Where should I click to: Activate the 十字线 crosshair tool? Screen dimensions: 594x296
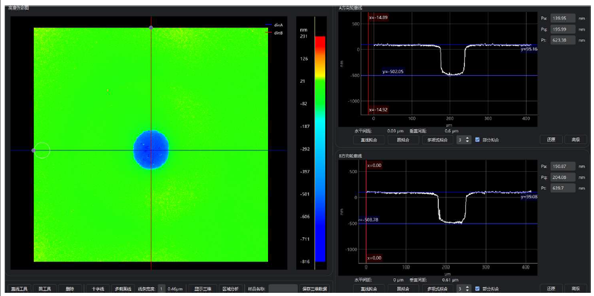97,289
